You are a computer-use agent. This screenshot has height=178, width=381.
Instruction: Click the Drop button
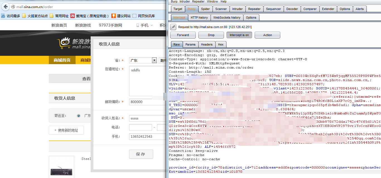click(x=211, y=35)
